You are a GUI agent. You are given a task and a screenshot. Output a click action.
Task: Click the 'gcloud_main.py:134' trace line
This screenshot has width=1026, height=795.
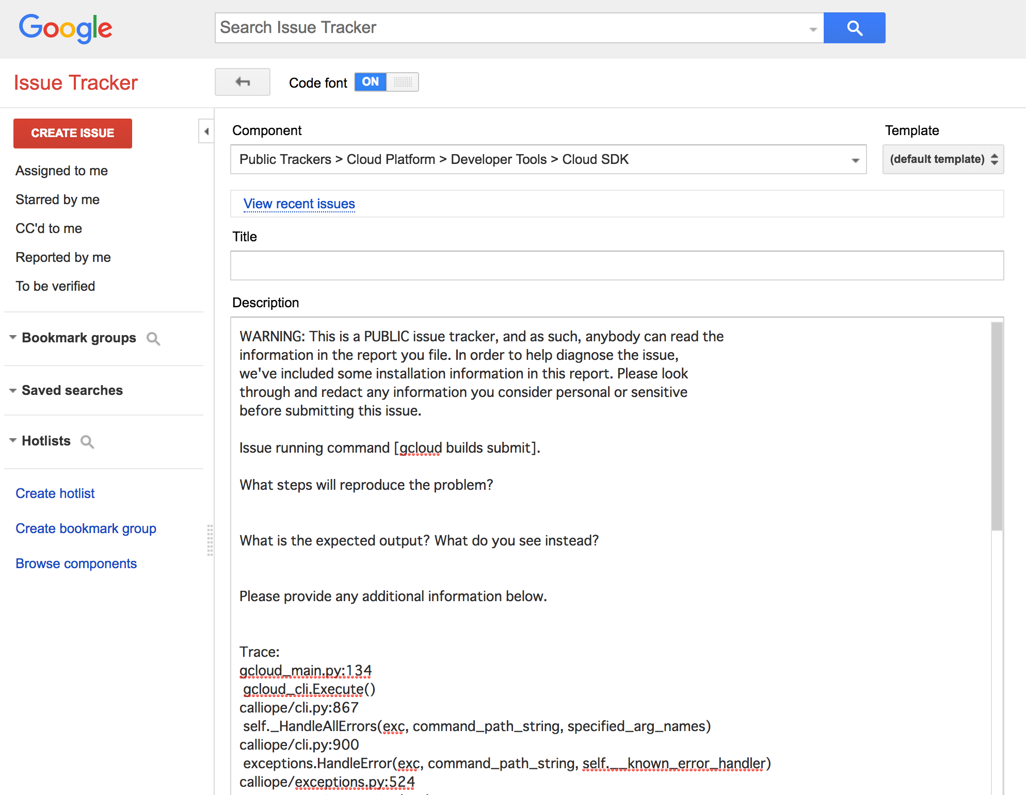(306, 671)
